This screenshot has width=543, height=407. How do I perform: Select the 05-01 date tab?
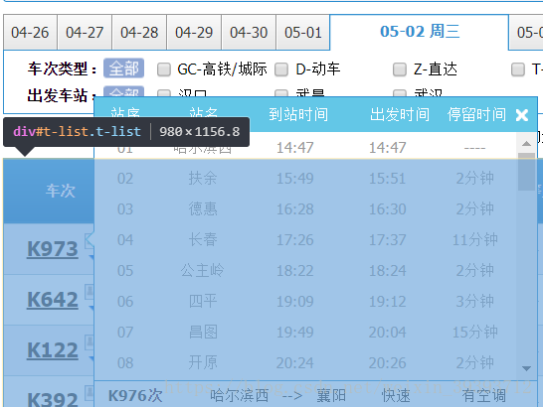[x=303, y=33]
